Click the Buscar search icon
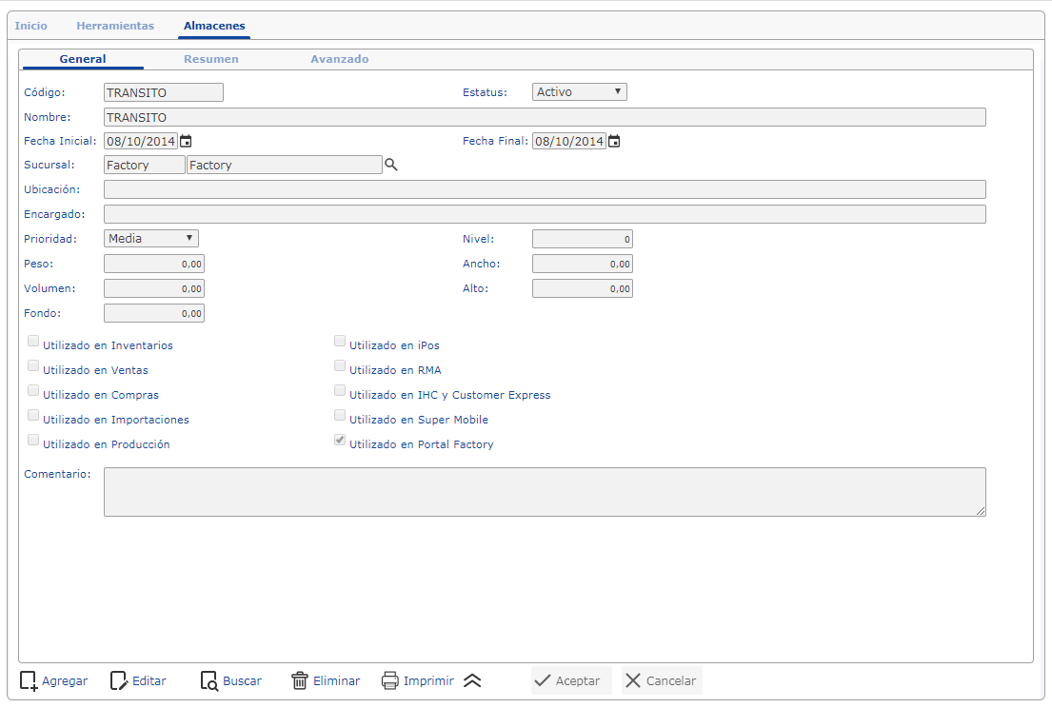 (x=209, y=680)
